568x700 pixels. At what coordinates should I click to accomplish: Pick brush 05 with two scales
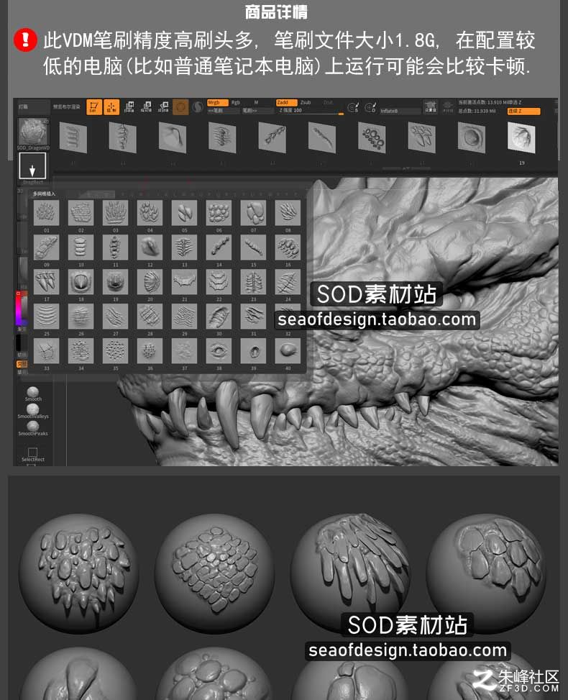point(184,212)
